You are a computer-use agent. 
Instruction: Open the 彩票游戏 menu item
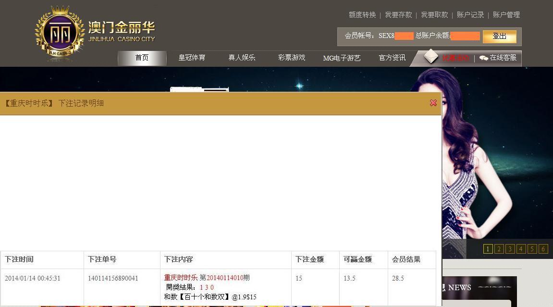(x=292, y=58)
